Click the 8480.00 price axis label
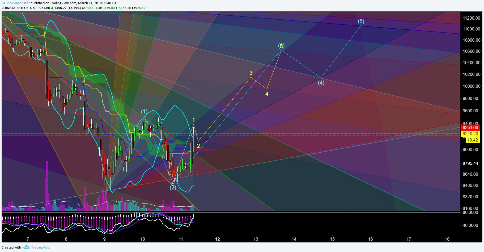The height and width of the screenshot is (252, 484). [470, 185]
